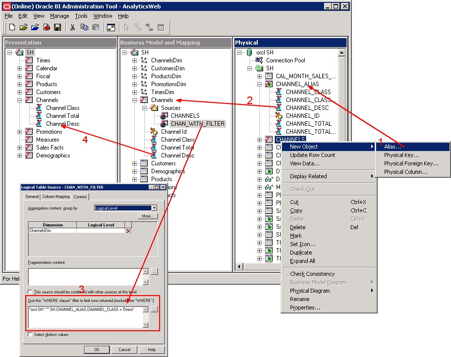Toggle combine with other sources checkbox
Viewport: 451px width, 357px height.
pos(30,292)
